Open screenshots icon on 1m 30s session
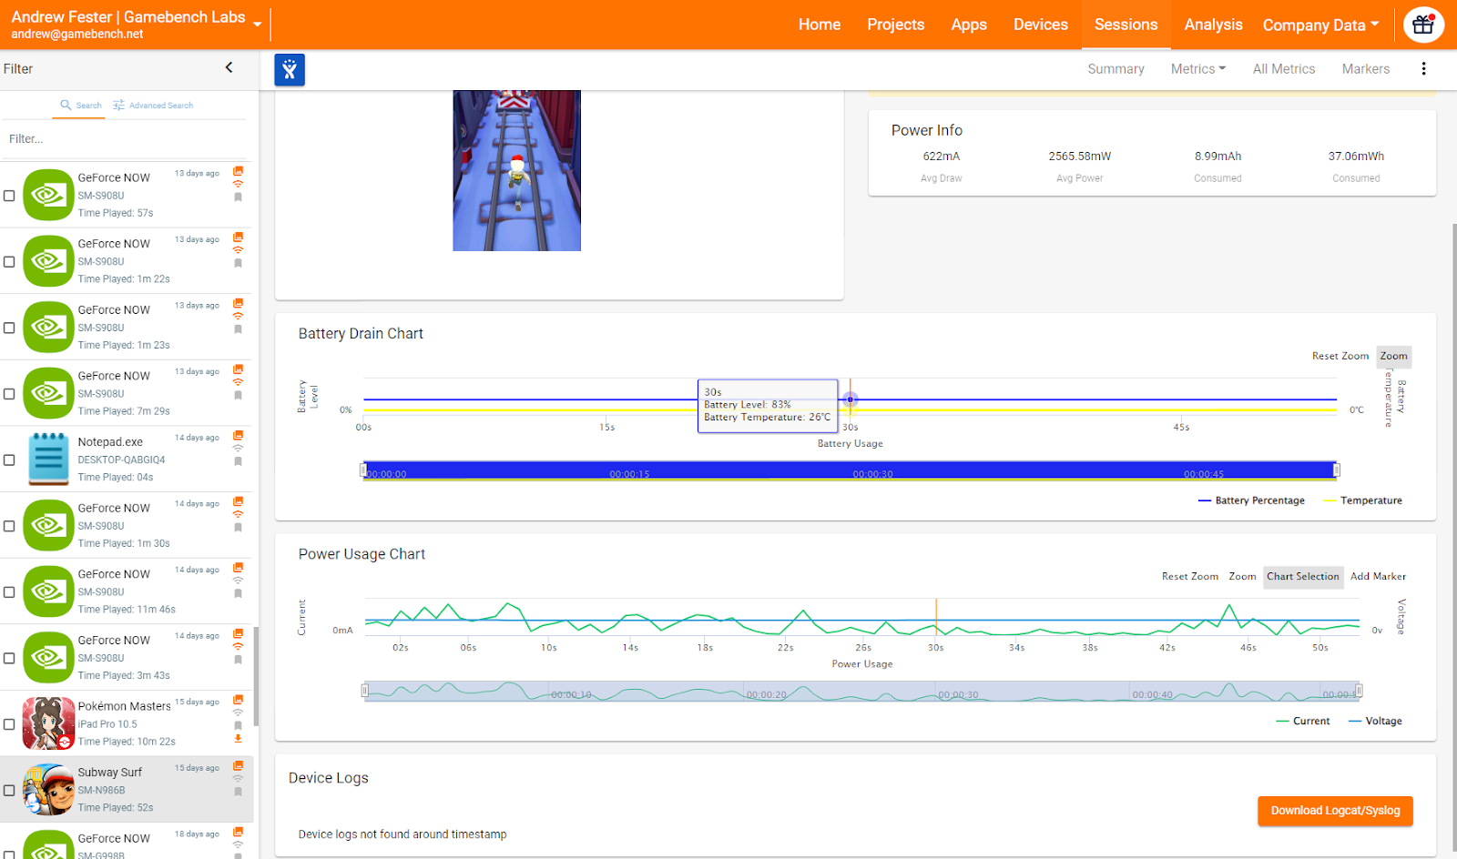Screen dimensions: 1457x859 pyautogui.click(x=238, y=501)
